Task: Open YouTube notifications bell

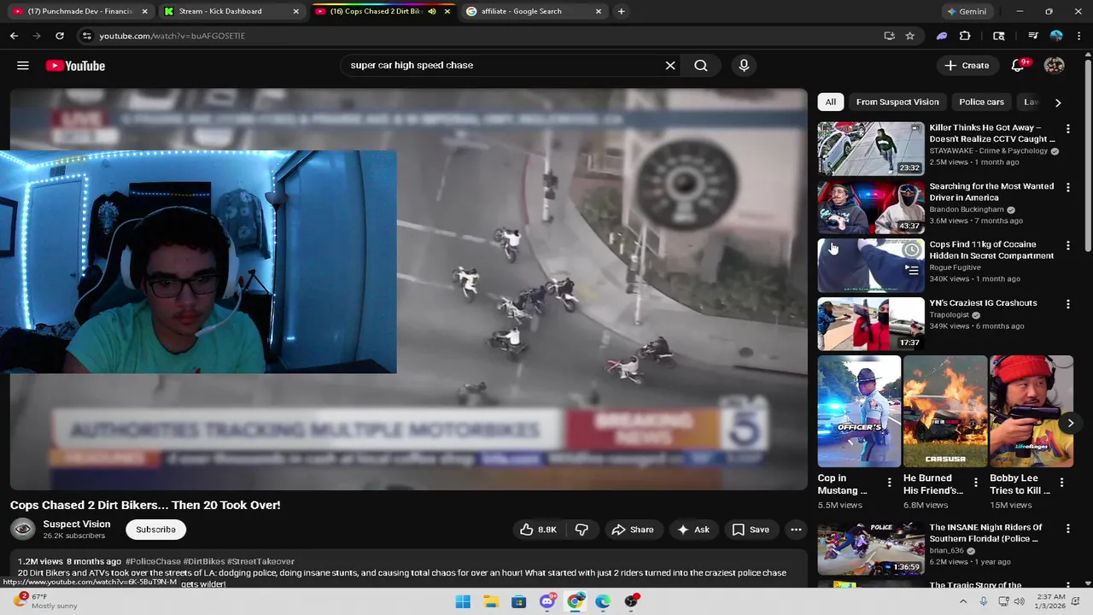Action: (x=1018, y=66)
